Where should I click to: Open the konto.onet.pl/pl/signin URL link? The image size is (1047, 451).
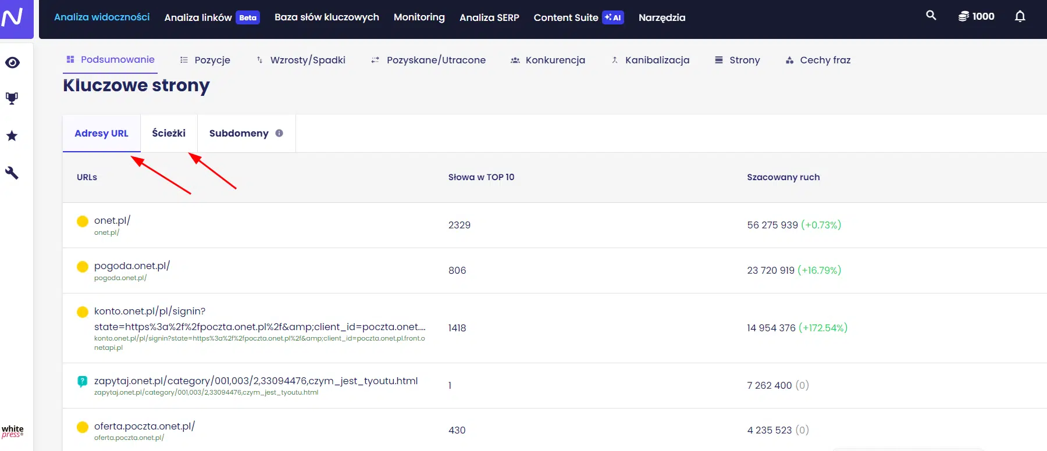click(x=259, y=319)
